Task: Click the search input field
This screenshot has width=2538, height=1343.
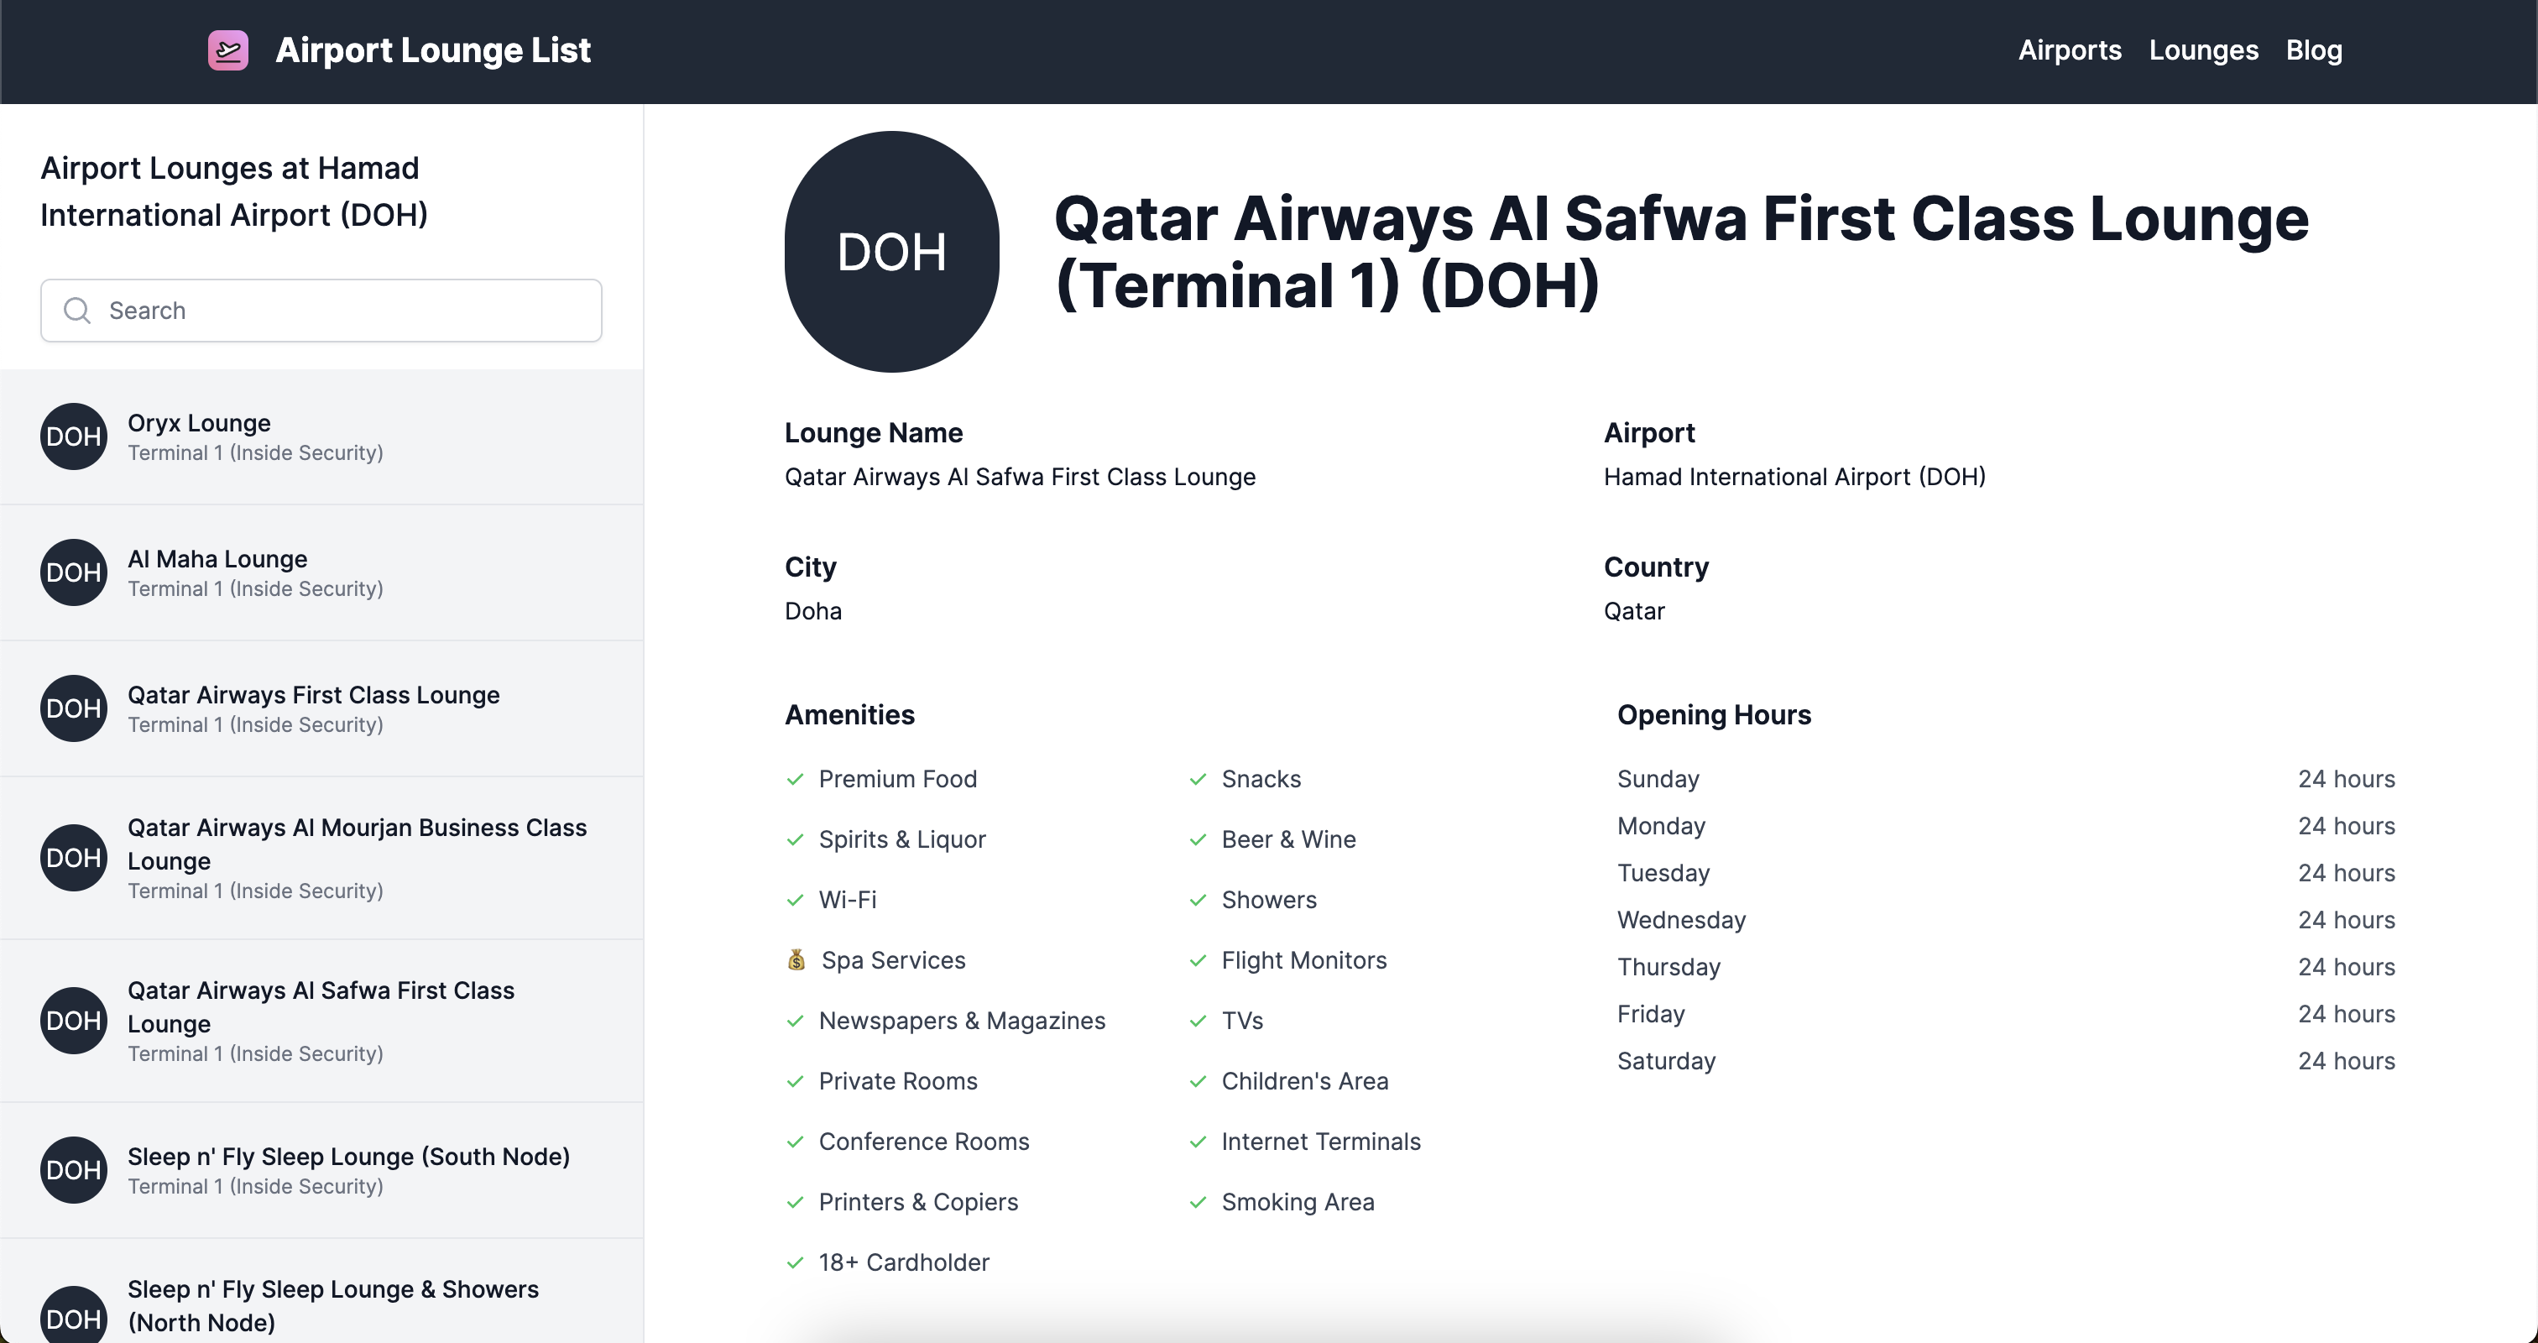Action: [321, 311]
